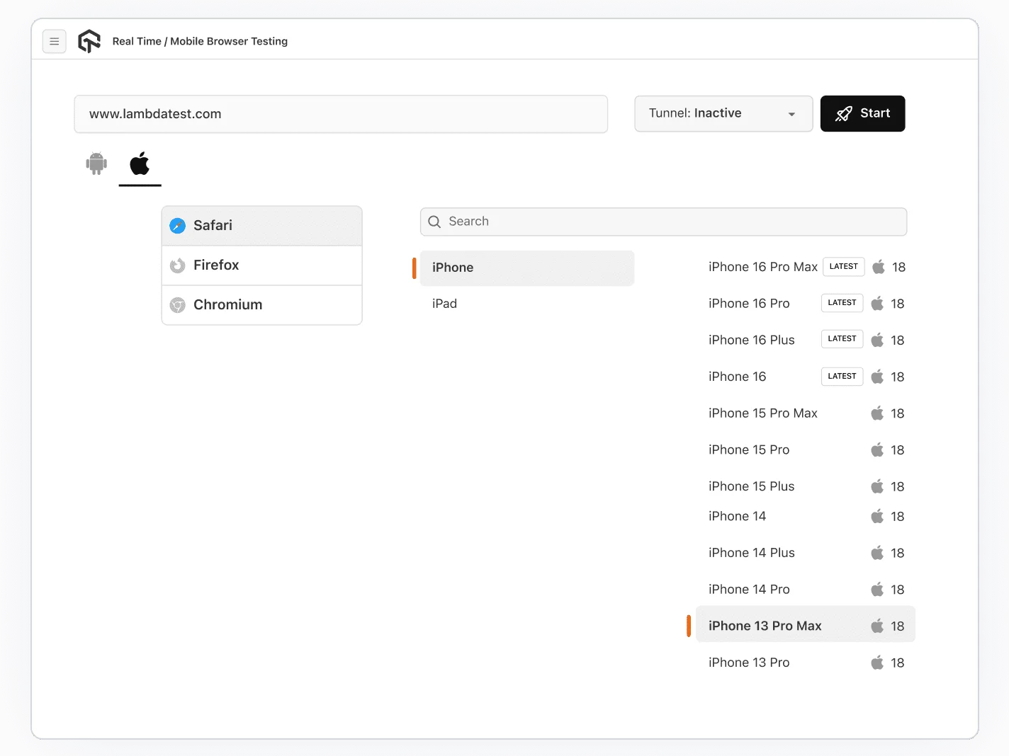
Task: Click Apple icon on iPhone 15 Pro row
Action: pos(877,450)
